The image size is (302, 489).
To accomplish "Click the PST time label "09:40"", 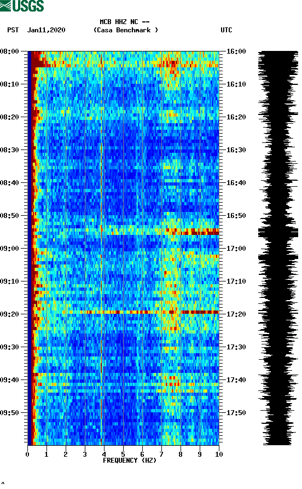I will pos(9,380).
